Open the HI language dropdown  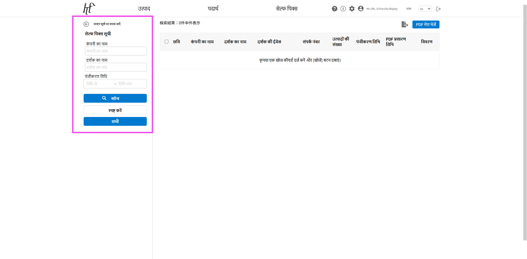tap(425, 9)
